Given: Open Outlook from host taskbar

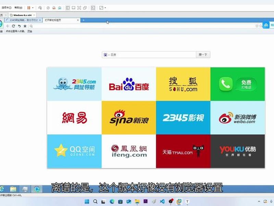Looking at the screenshot, I should click(x=129, y=202).
